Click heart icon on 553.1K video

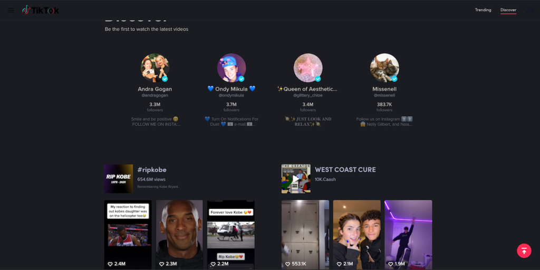pyautogui.click(x=287, y=264)
